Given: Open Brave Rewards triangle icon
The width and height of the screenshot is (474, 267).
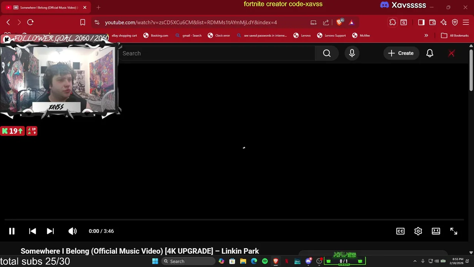Looking at the screenshot, I should pos(351,22).
